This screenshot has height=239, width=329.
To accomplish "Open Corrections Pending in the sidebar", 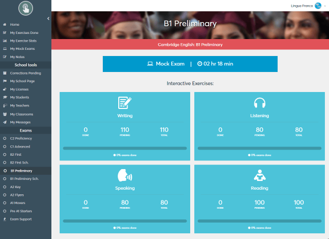I will coord(25,73).
